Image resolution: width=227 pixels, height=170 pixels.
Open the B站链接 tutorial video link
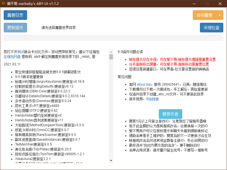click(x=152, y=99)
